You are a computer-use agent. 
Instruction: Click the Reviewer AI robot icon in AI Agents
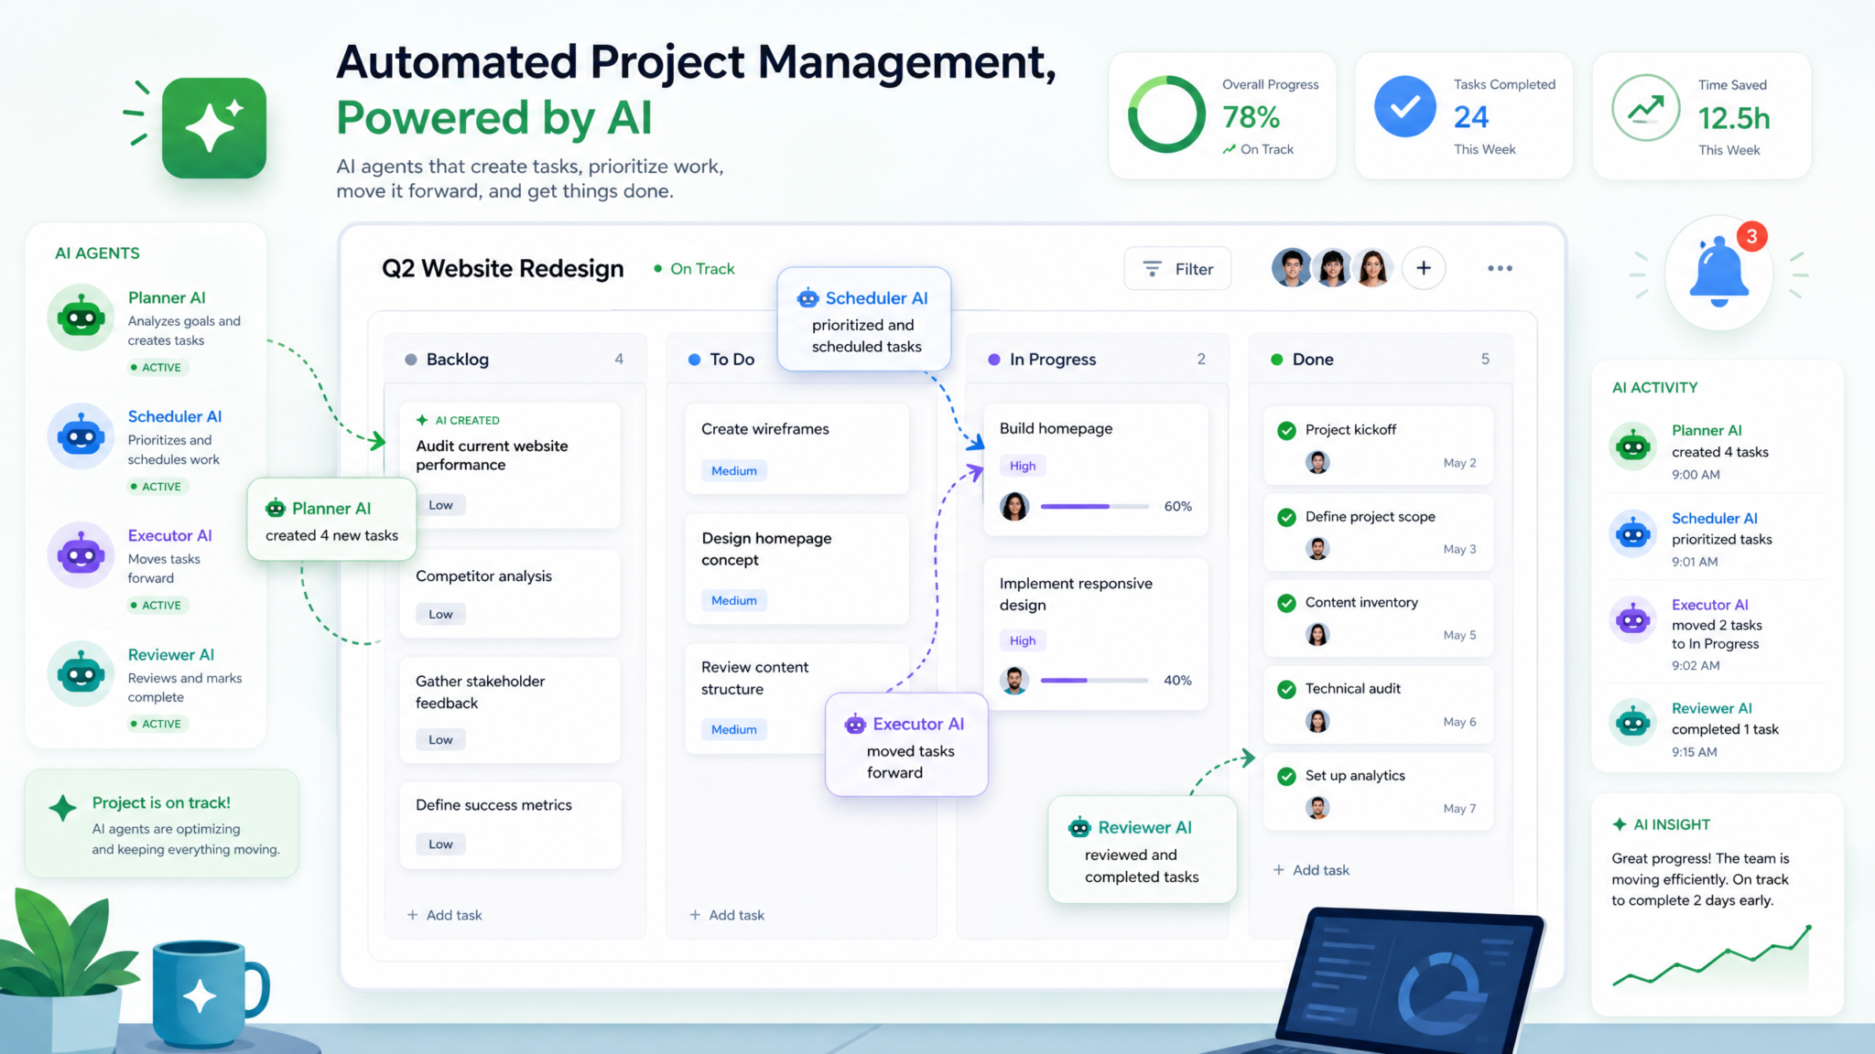pyautogui.click(x=81, y=673)
